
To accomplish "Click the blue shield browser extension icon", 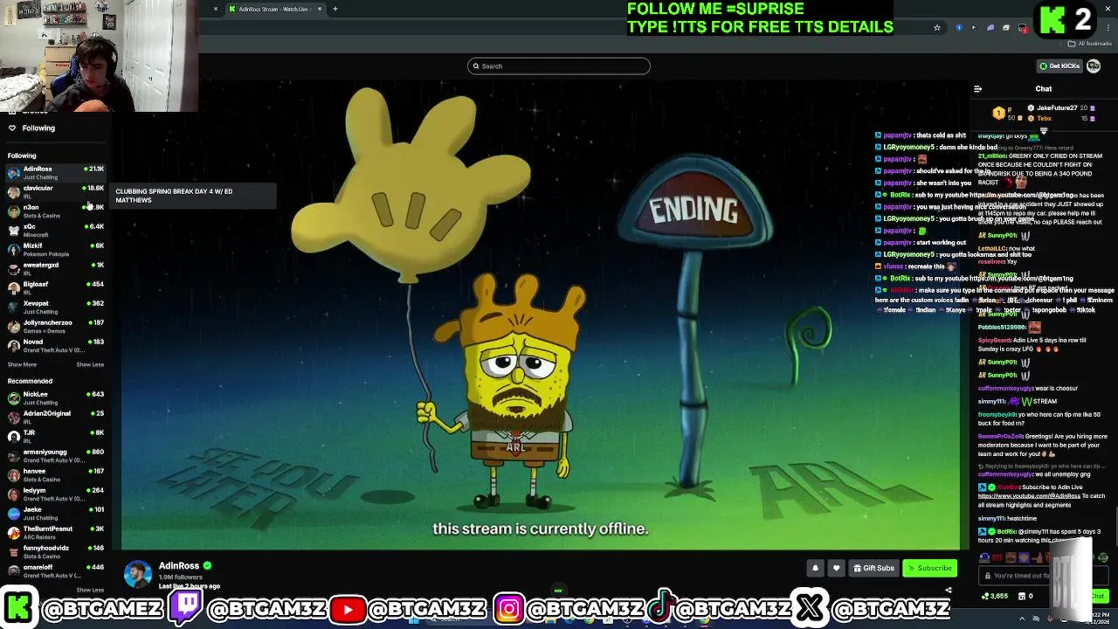I will pyautogui.click(x=959, y=28).
